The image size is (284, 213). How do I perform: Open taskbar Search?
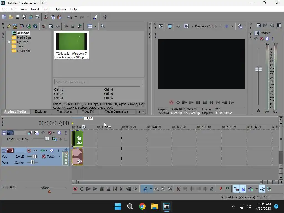coord(130,206)
